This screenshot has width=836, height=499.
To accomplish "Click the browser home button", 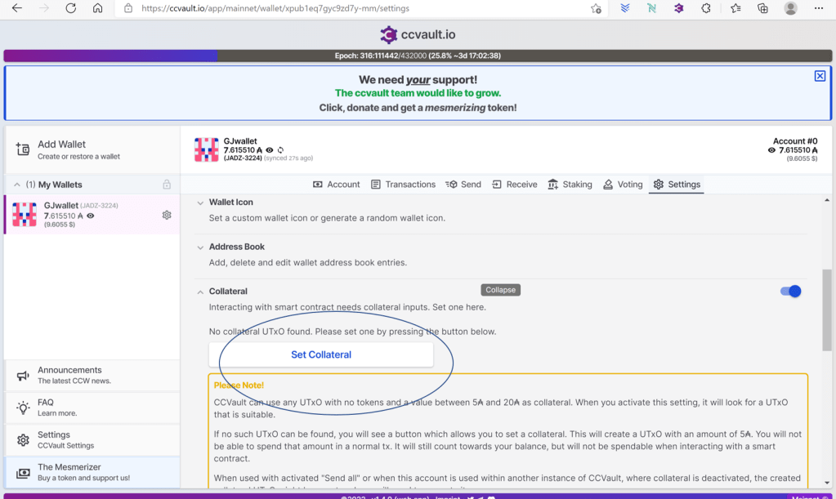I will pyautogui.click(x=97, y=8).
